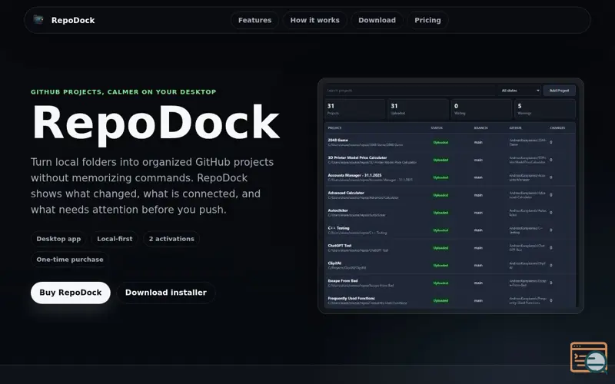The height and width of the screenshot is (384, 615).
Task: Click the Add Project button in the app preview
Action: 559,91
